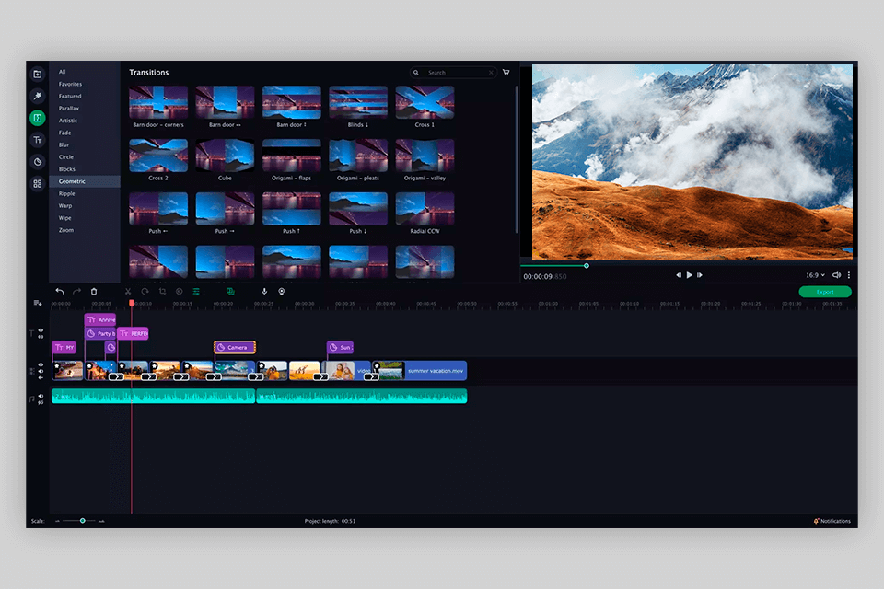The height and width of the screenshot is (589, 884).
Task: Start webcam capture icon
Action: click(x=282, y=292)
